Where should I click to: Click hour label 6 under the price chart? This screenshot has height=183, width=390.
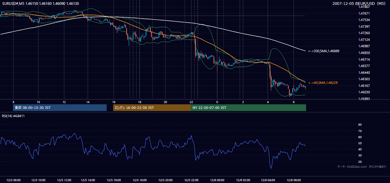pyautogui.click(x=294, y=102)
